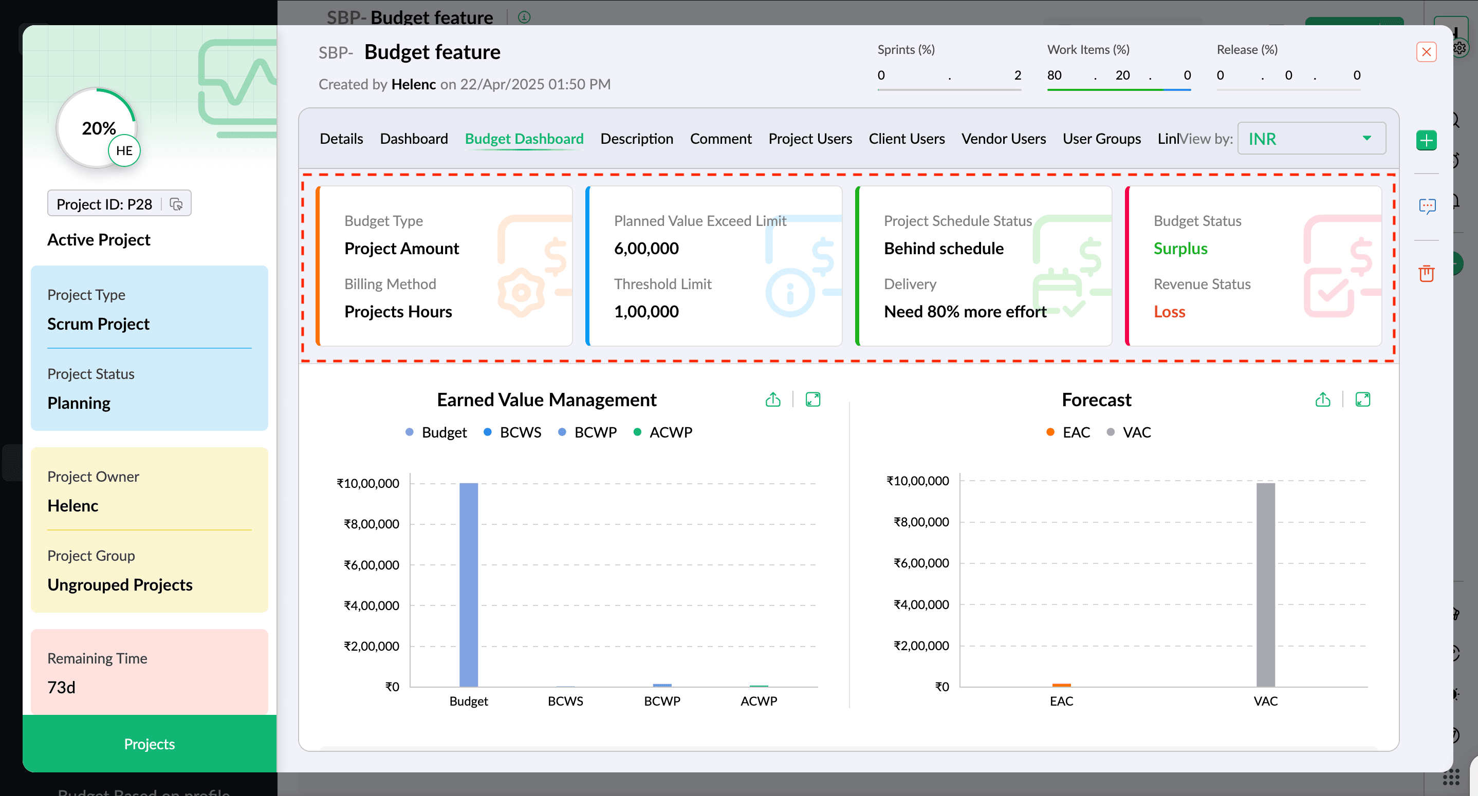
Task: Click the 1,00,000 threshold limit value
Action: tap(646, 311)
